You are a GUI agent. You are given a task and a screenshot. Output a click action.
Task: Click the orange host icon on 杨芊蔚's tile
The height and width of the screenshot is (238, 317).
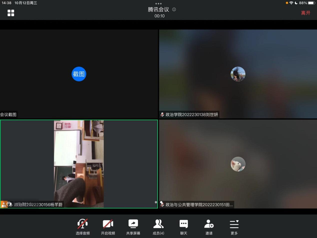point(4,204)
